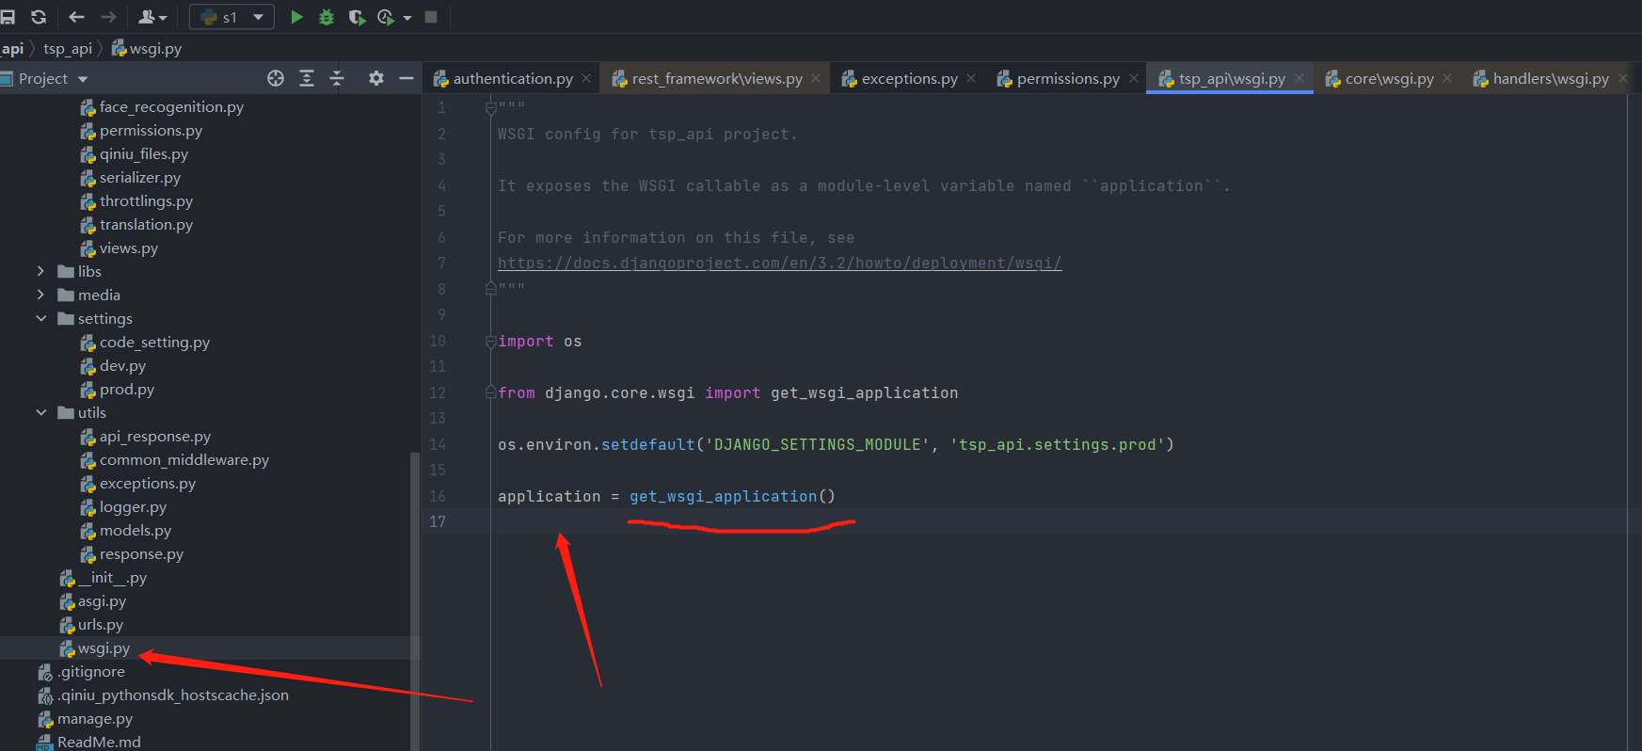This screenshot has height=751, width=1642.
Task: Select code_setting.py under settings
Action: tap(154, 343)
